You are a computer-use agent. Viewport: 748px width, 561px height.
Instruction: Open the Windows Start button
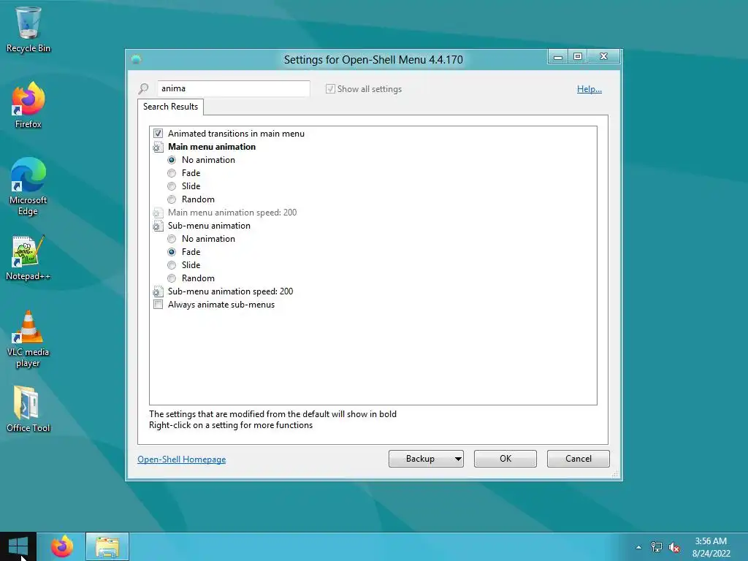coord(18,546)
